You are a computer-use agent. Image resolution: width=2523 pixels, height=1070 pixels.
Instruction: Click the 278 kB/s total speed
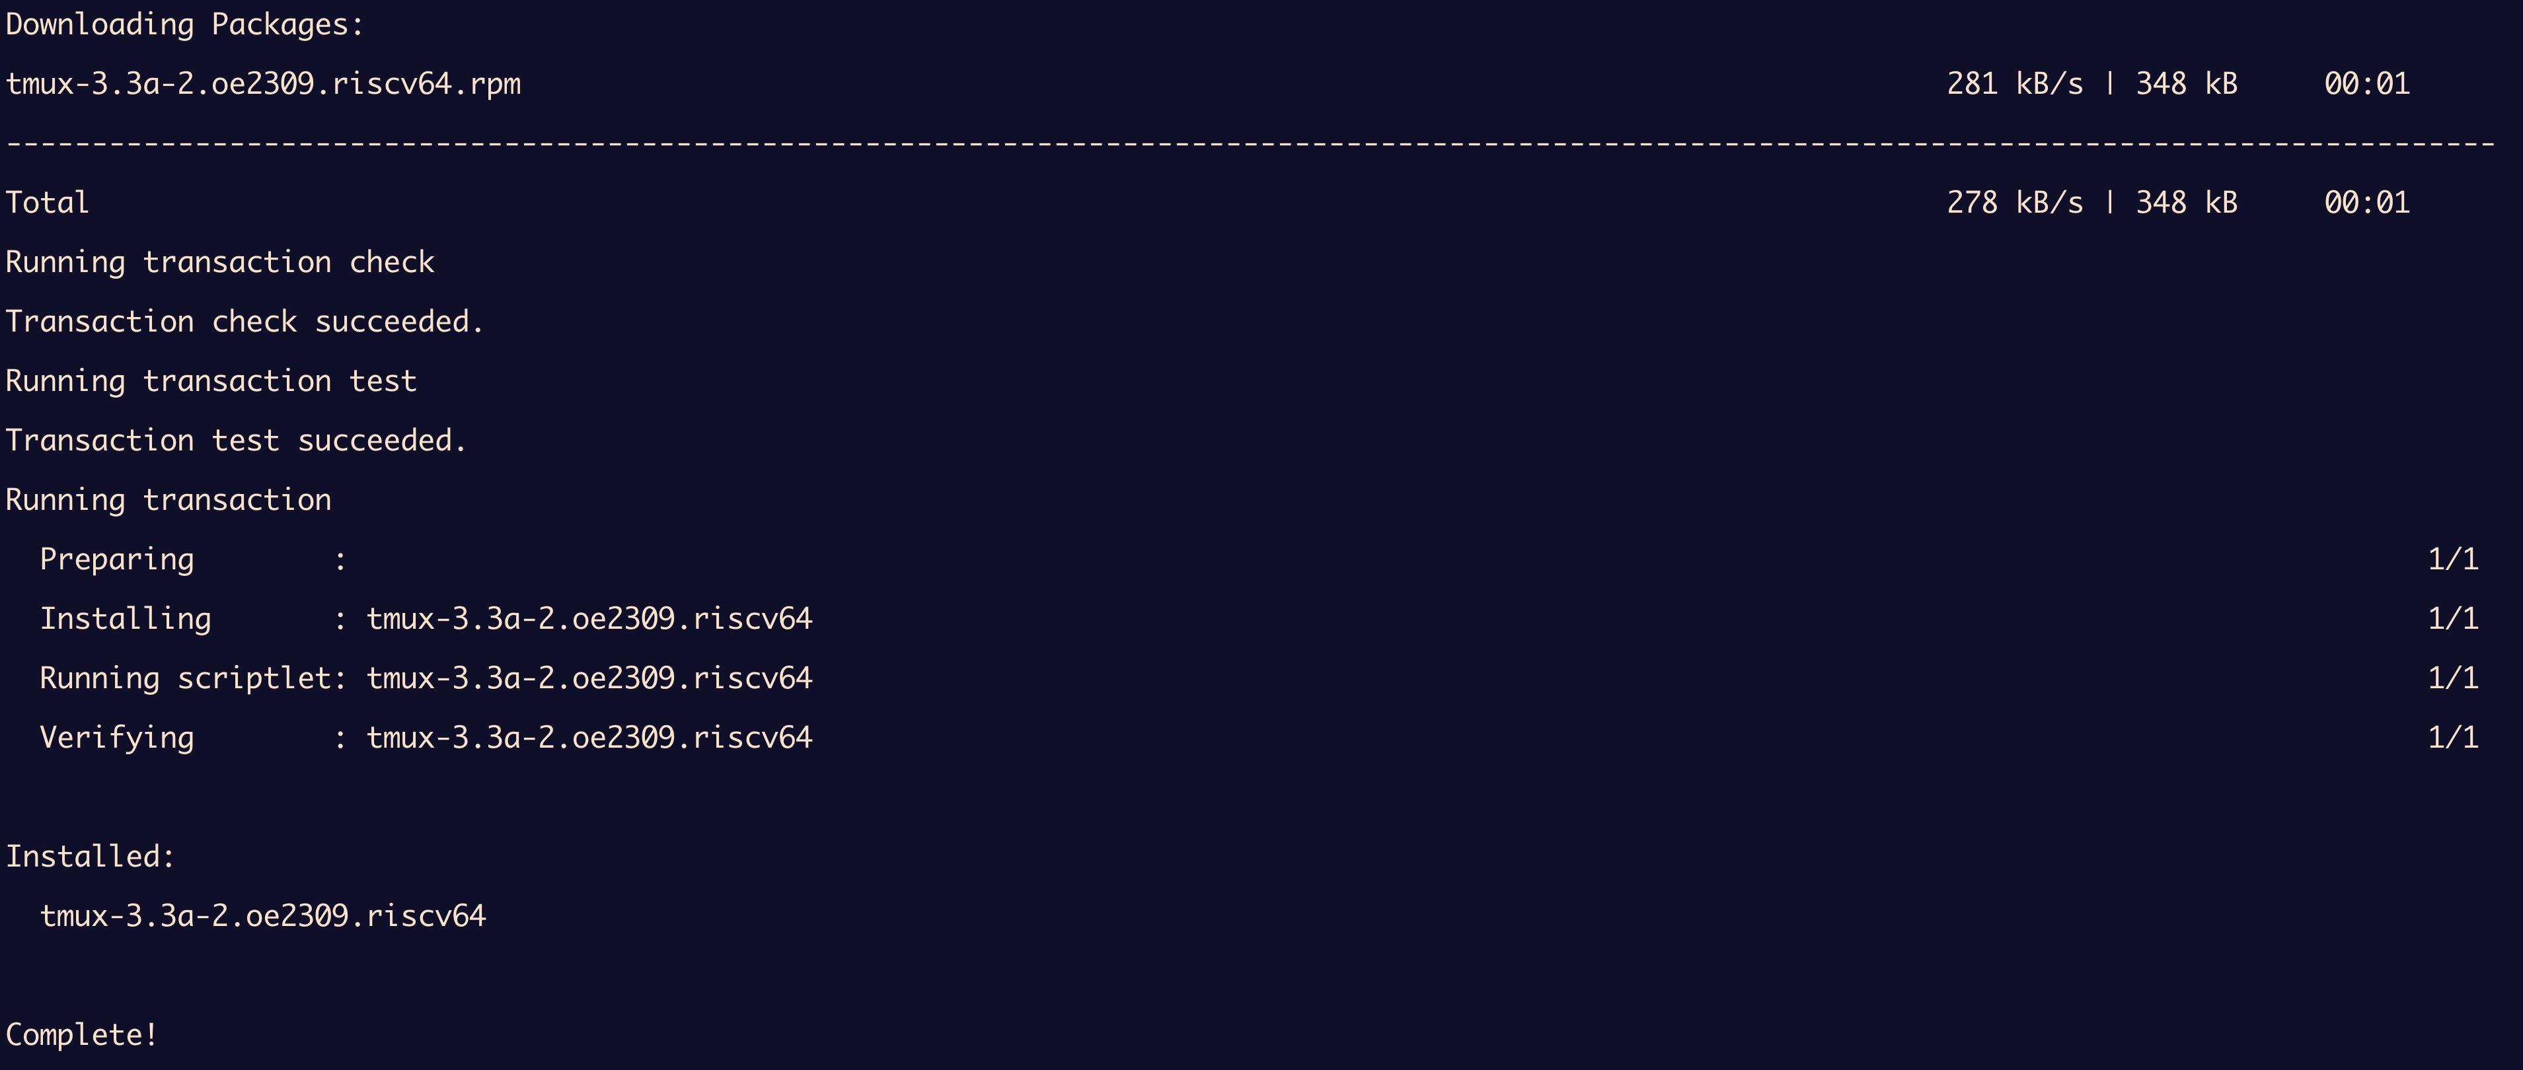(2014, 203)
